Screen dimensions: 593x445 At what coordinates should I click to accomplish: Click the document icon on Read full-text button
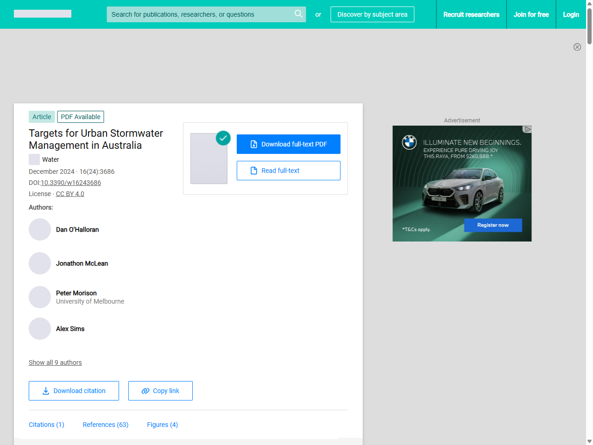[253, 171]
